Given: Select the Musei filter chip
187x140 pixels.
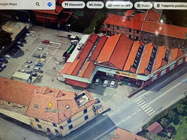Looking at the screenshot, I should [143, 5].
